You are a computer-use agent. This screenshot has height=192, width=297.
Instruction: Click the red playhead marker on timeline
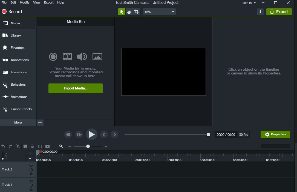(x=40, y=152)
